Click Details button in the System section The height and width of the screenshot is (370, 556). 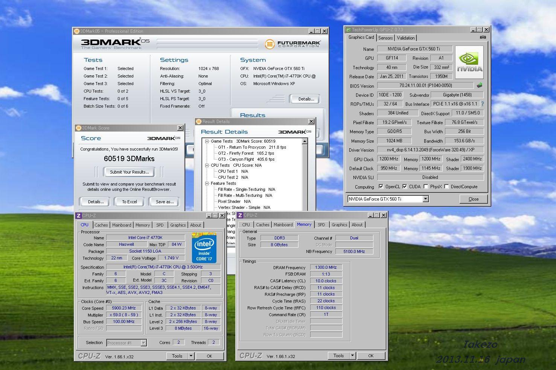coord(306,99)
